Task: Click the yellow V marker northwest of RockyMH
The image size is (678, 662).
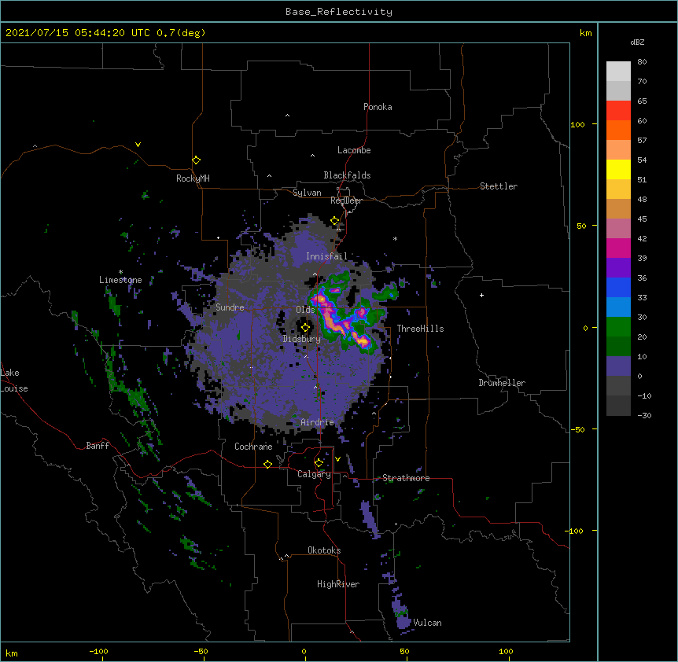Action: 138,145
